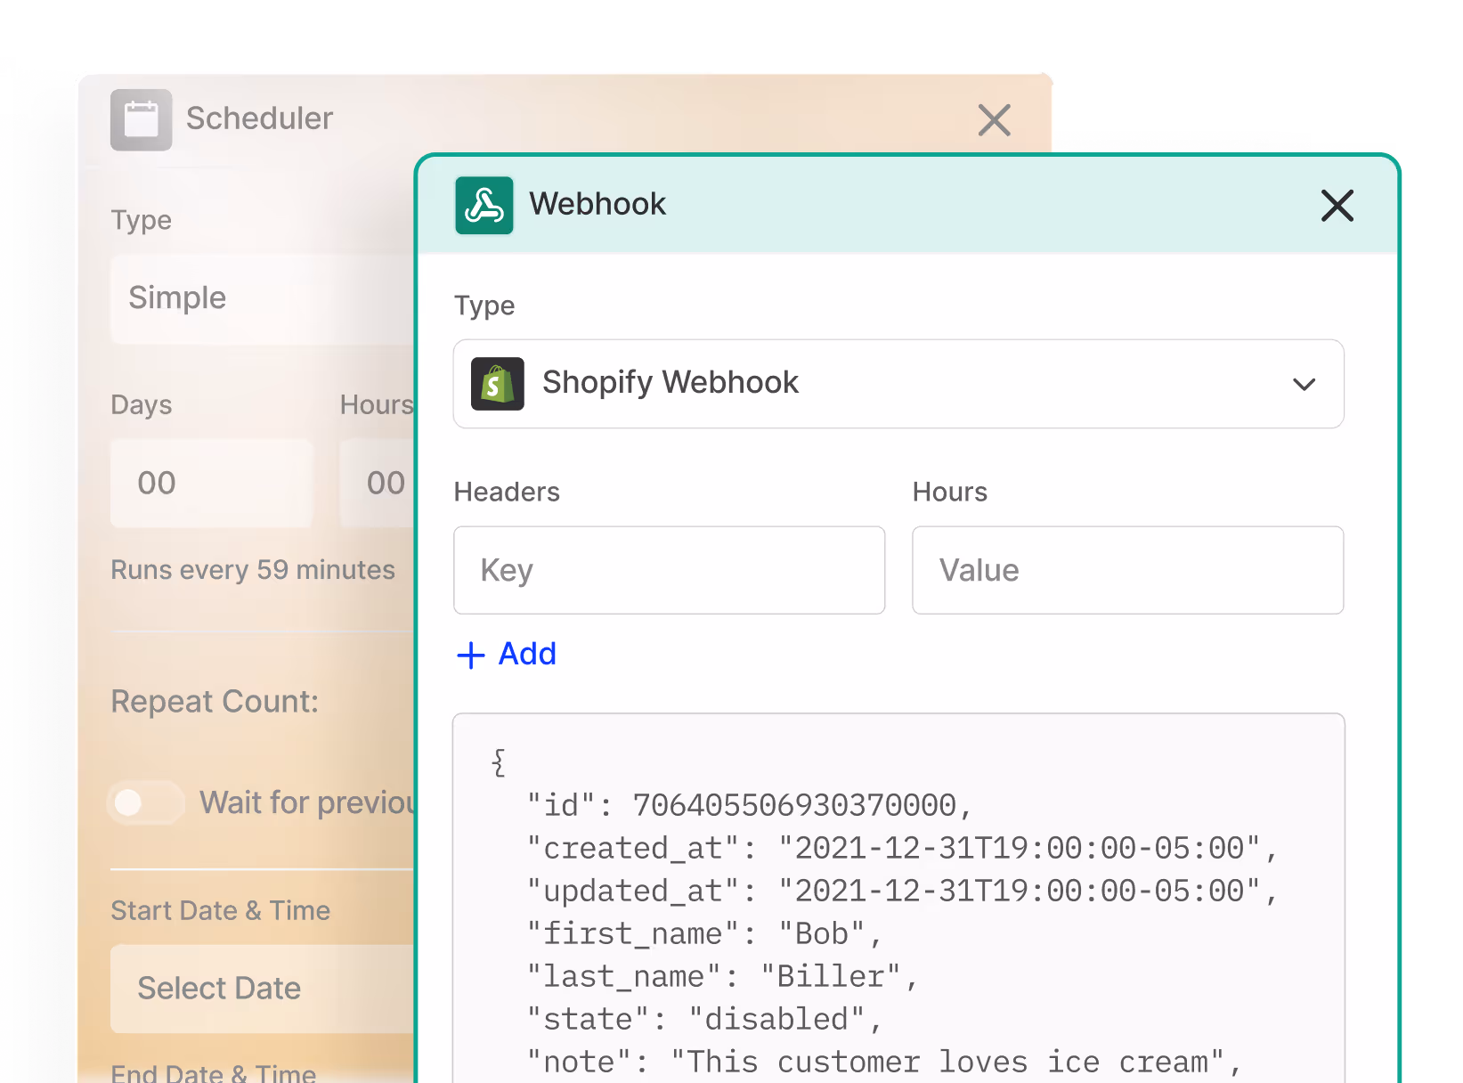Click the Scheduler calendar icon
Viewport: 1463px width, 1083px height.
(142, 120)
